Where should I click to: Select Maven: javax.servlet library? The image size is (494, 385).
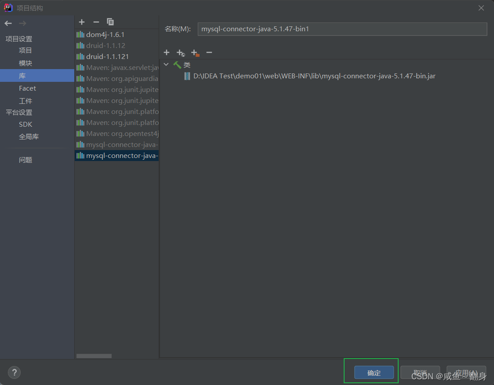(x=116, y=67)
